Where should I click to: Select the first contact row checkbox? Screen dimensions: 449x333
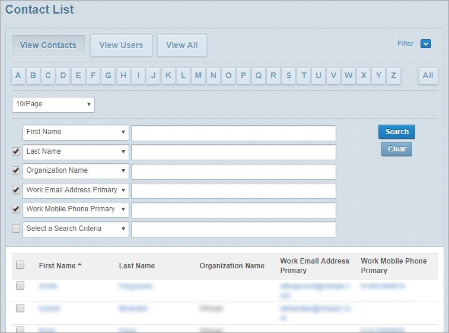click(x=20, y=286)
